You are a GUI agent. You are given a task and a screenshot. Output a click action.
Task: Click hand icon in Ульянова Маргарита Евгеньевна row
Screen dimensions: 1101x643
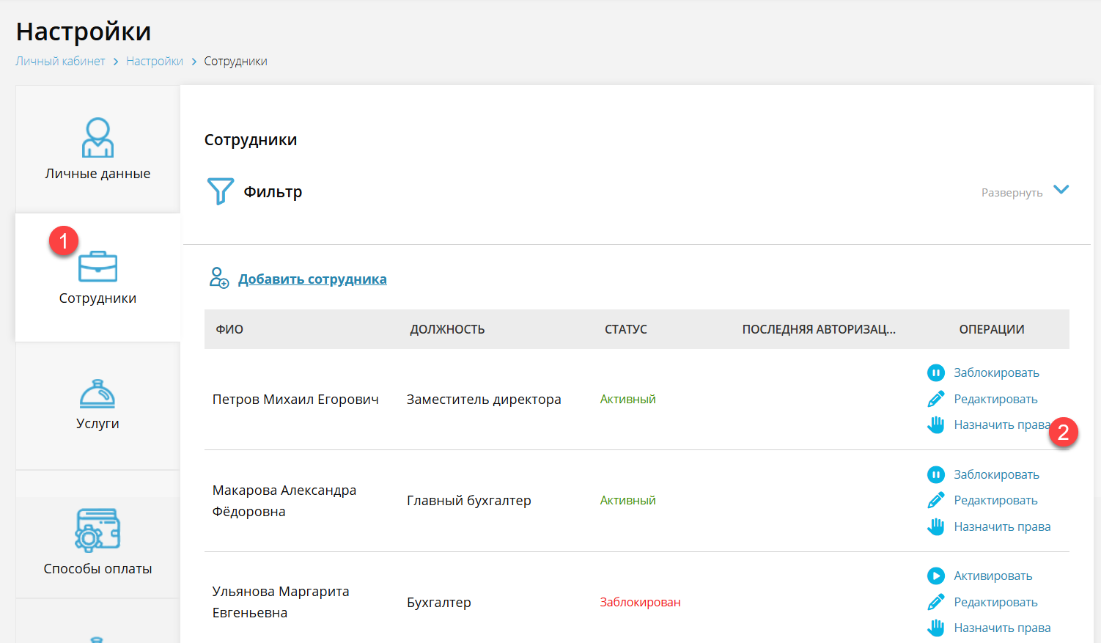(936, 628)
